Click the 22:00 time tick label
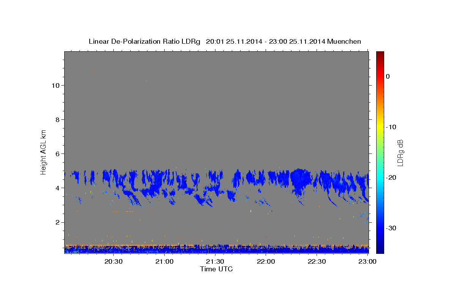Image resolution: width=456 pixels, height=304 pixels. [x=266, y=261]
